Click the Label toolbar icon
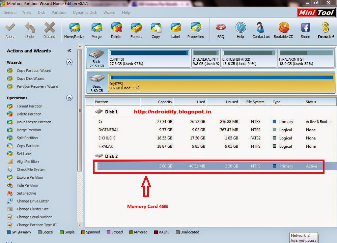 tap(176, 27)
